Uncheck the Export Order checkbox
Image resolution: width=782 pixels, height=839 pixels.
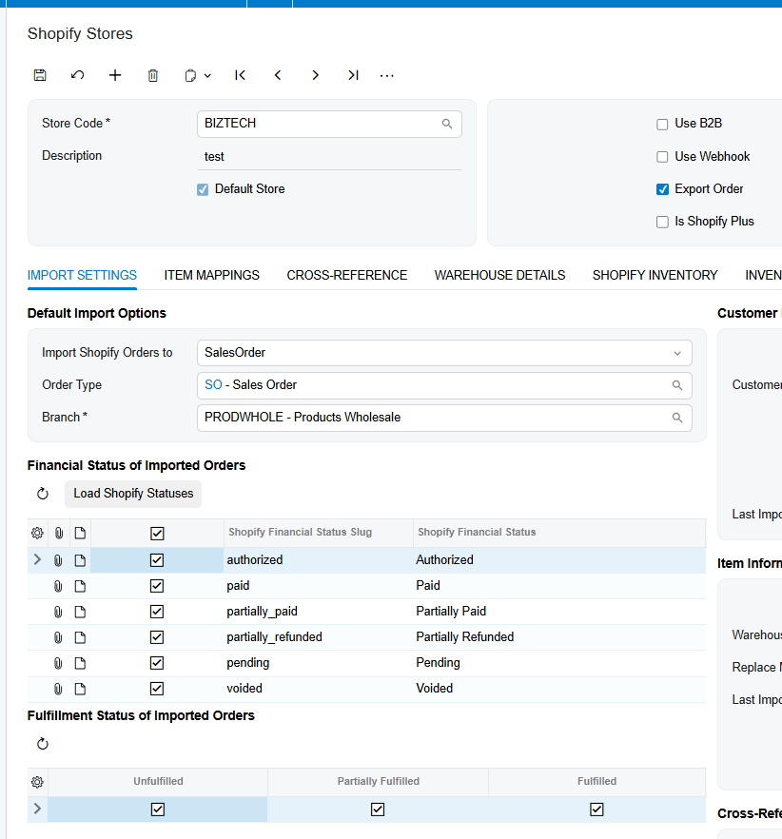coord(662,189)
